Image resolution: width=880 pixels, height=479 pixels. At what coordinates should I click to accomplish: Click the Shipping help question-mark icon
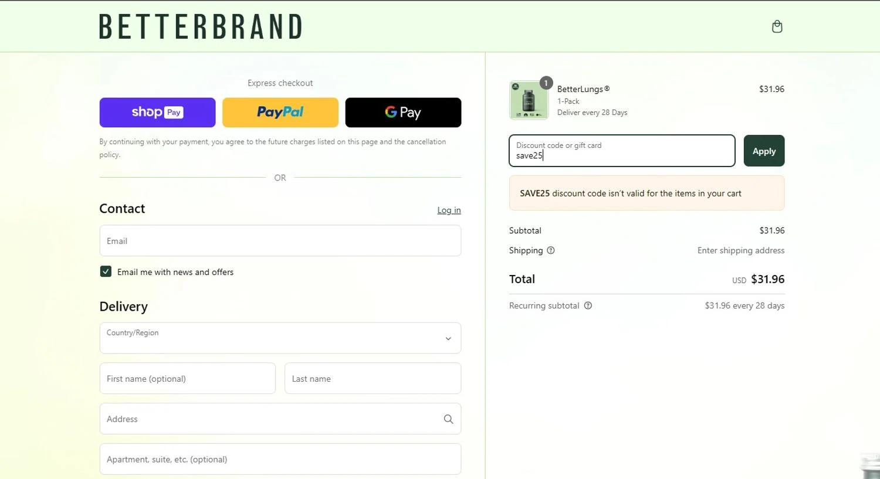click(550, 250)
